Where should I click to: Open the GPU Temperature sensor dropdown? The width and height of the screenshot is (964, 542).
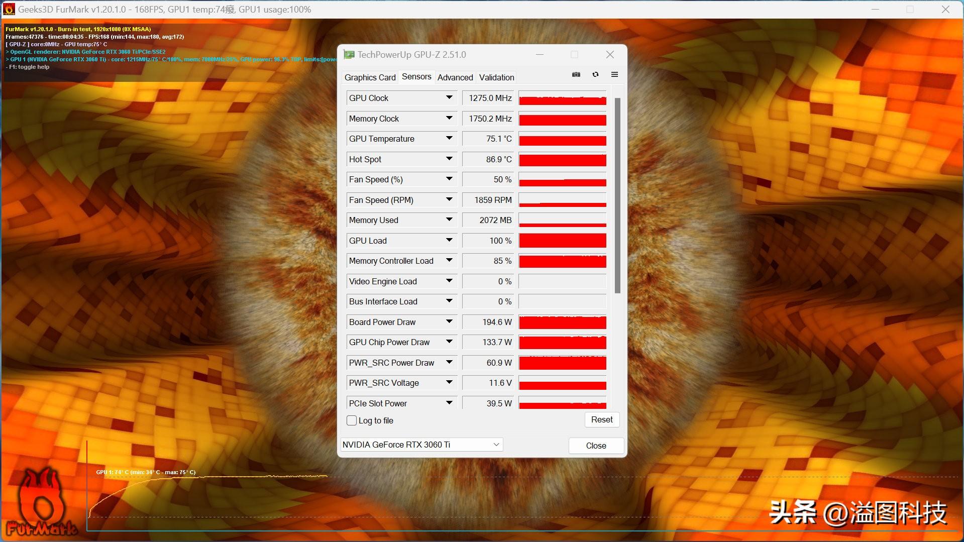tap(449, 139)
